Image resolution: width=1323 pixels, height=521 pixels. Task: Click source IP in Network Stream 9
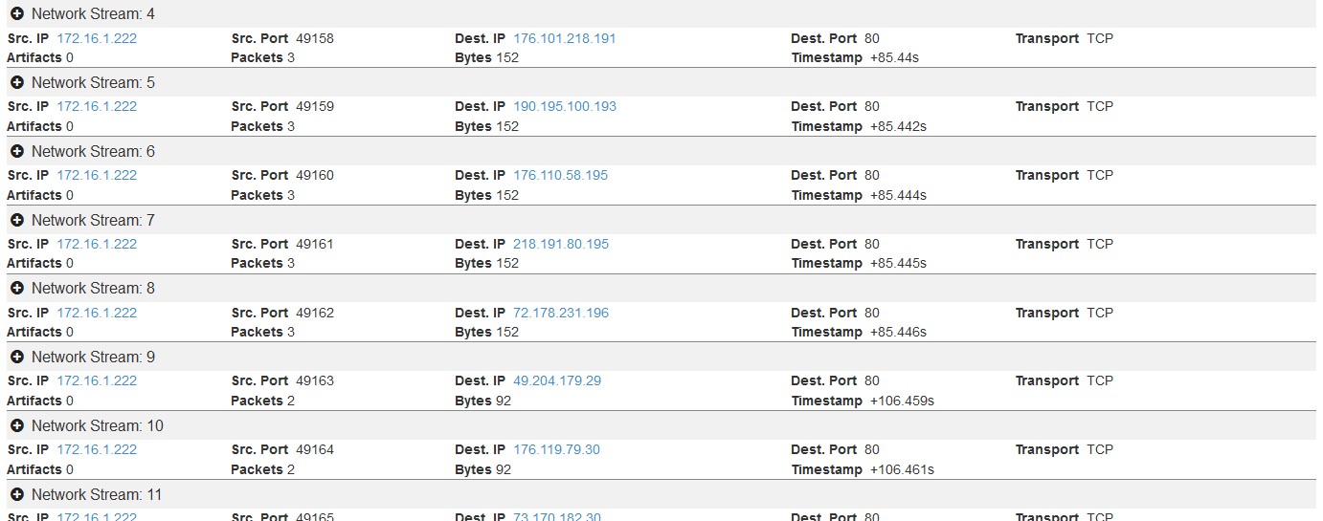97,381
